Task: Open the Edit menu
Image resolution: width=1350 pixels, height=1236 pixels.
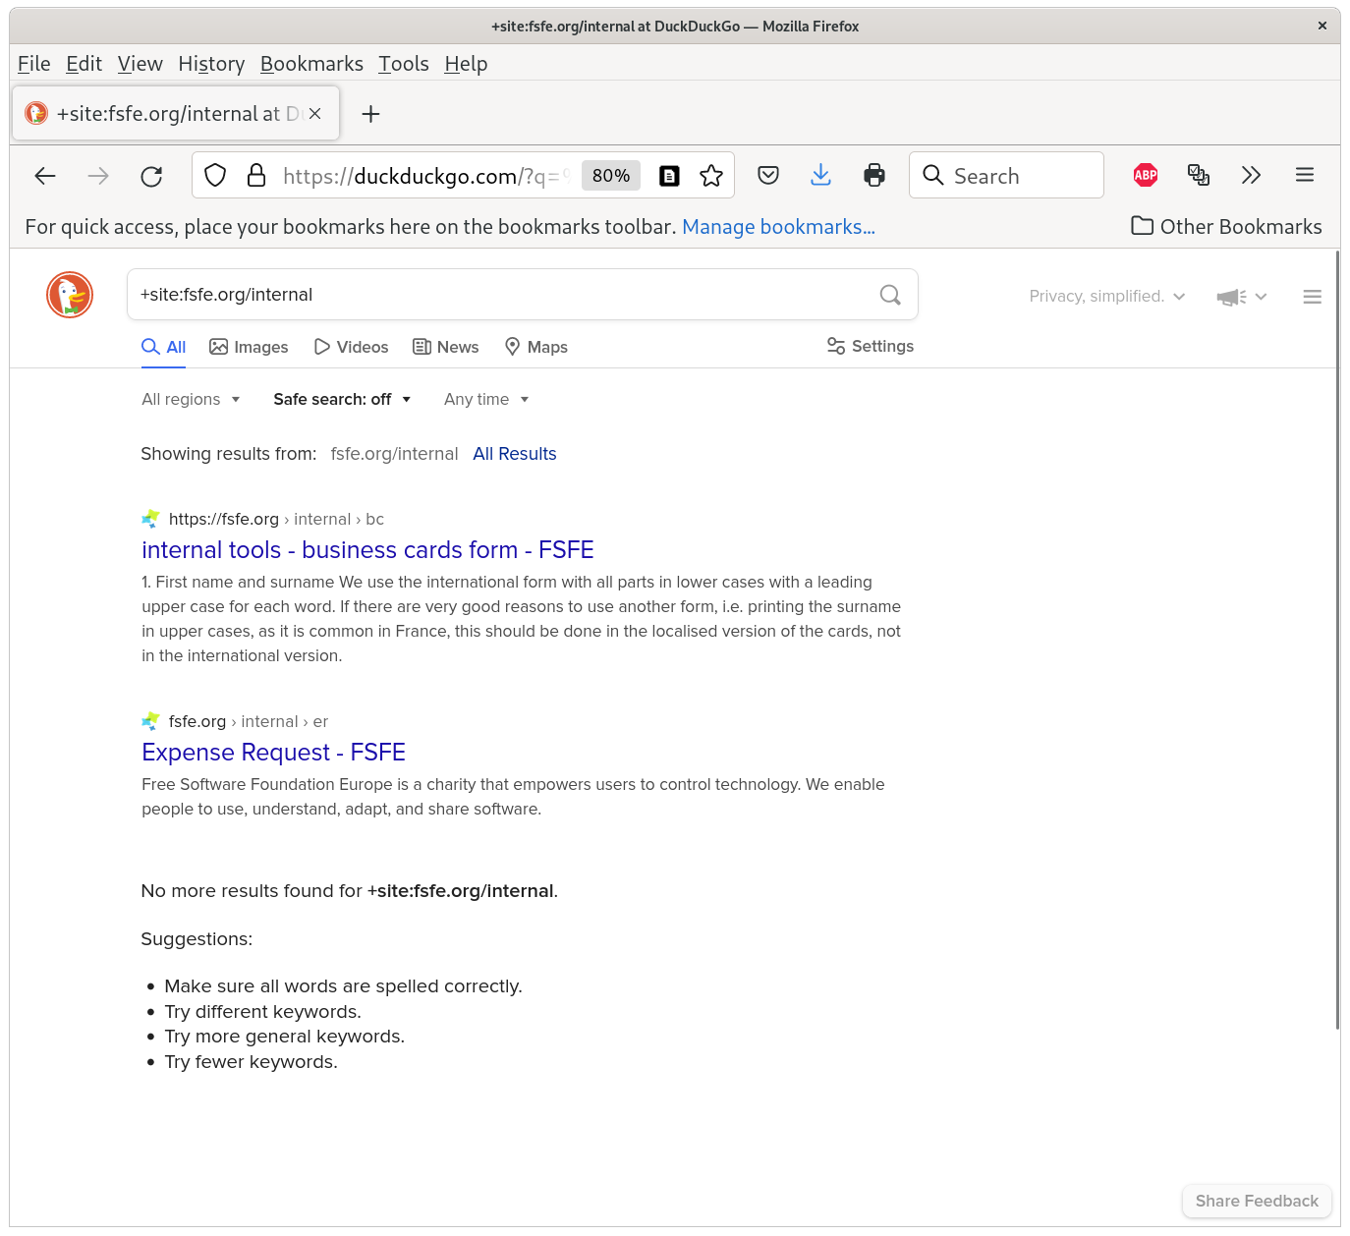Action: coord(84,64)
